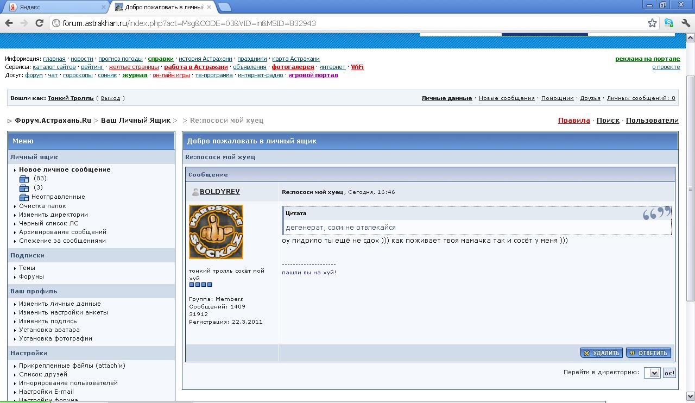The height and width of the screenshot is (403, 695).
Task: Open the WiFi link
Action: (357, 67)
